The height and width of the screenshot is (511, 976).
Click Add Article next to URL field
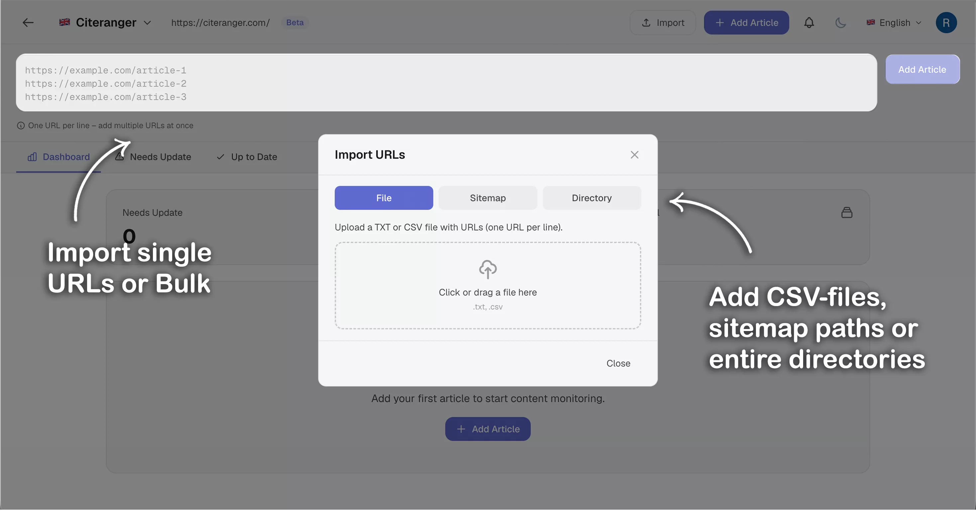[922, 70]
